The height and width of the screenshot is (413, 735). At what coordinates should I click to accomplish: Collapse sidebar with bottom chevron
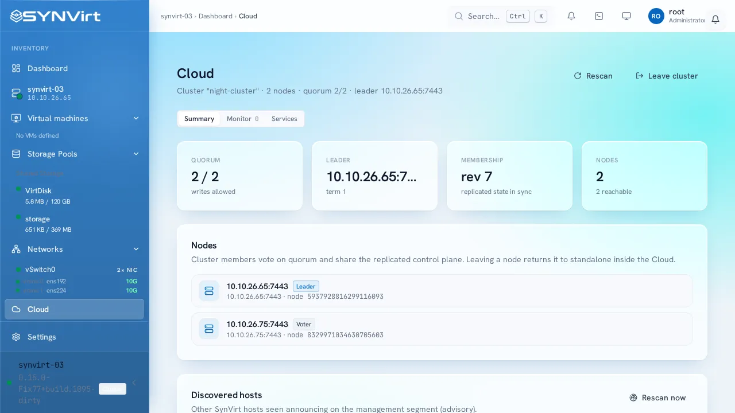coord(134,383)
